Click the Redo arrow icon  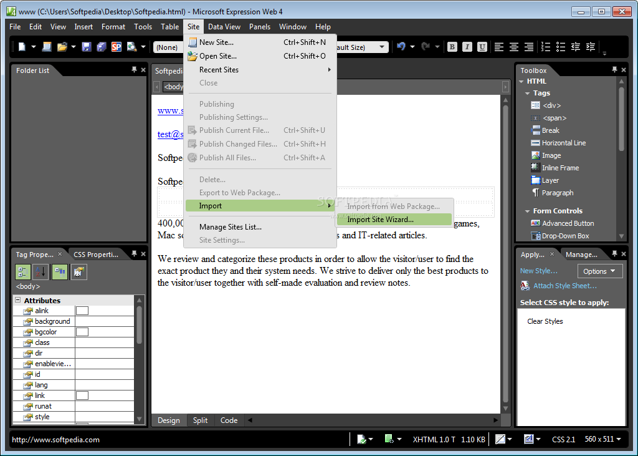[426, 47]
